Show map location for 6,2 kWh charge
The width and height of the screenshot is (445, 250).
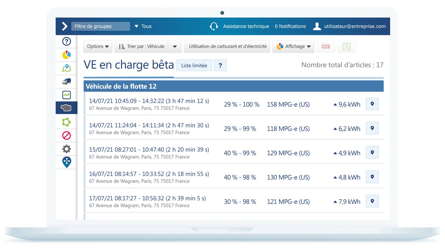[x=372, y=128]
